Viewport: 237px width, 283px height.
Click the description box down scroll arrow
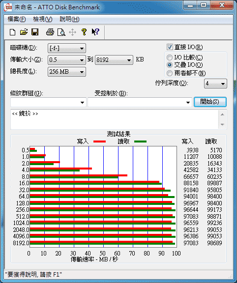click(222, 124)
